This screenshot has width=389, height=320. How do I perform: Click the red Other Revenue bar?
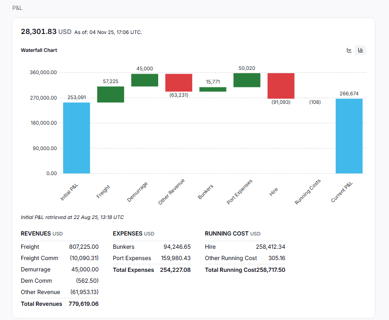pos(178,83)
